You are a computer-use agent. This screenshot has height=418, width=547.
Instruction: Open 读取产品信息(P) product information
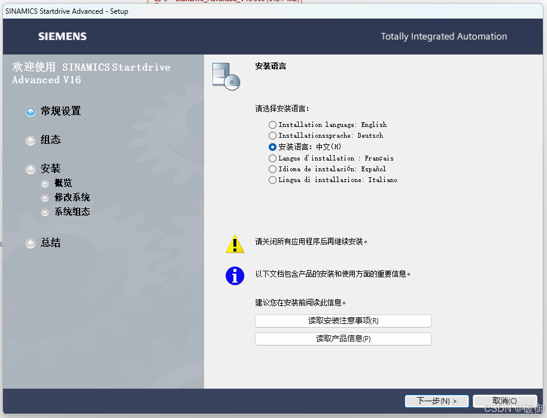coord(343,339)
